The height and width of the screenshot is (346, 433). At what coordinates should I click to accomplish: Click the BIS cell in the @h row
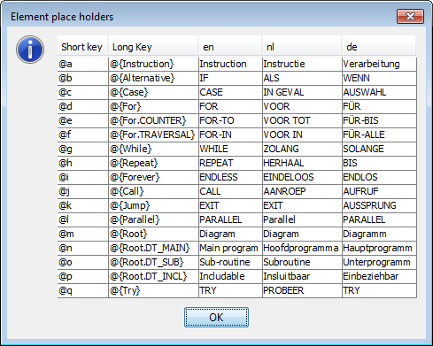(379, 163)
